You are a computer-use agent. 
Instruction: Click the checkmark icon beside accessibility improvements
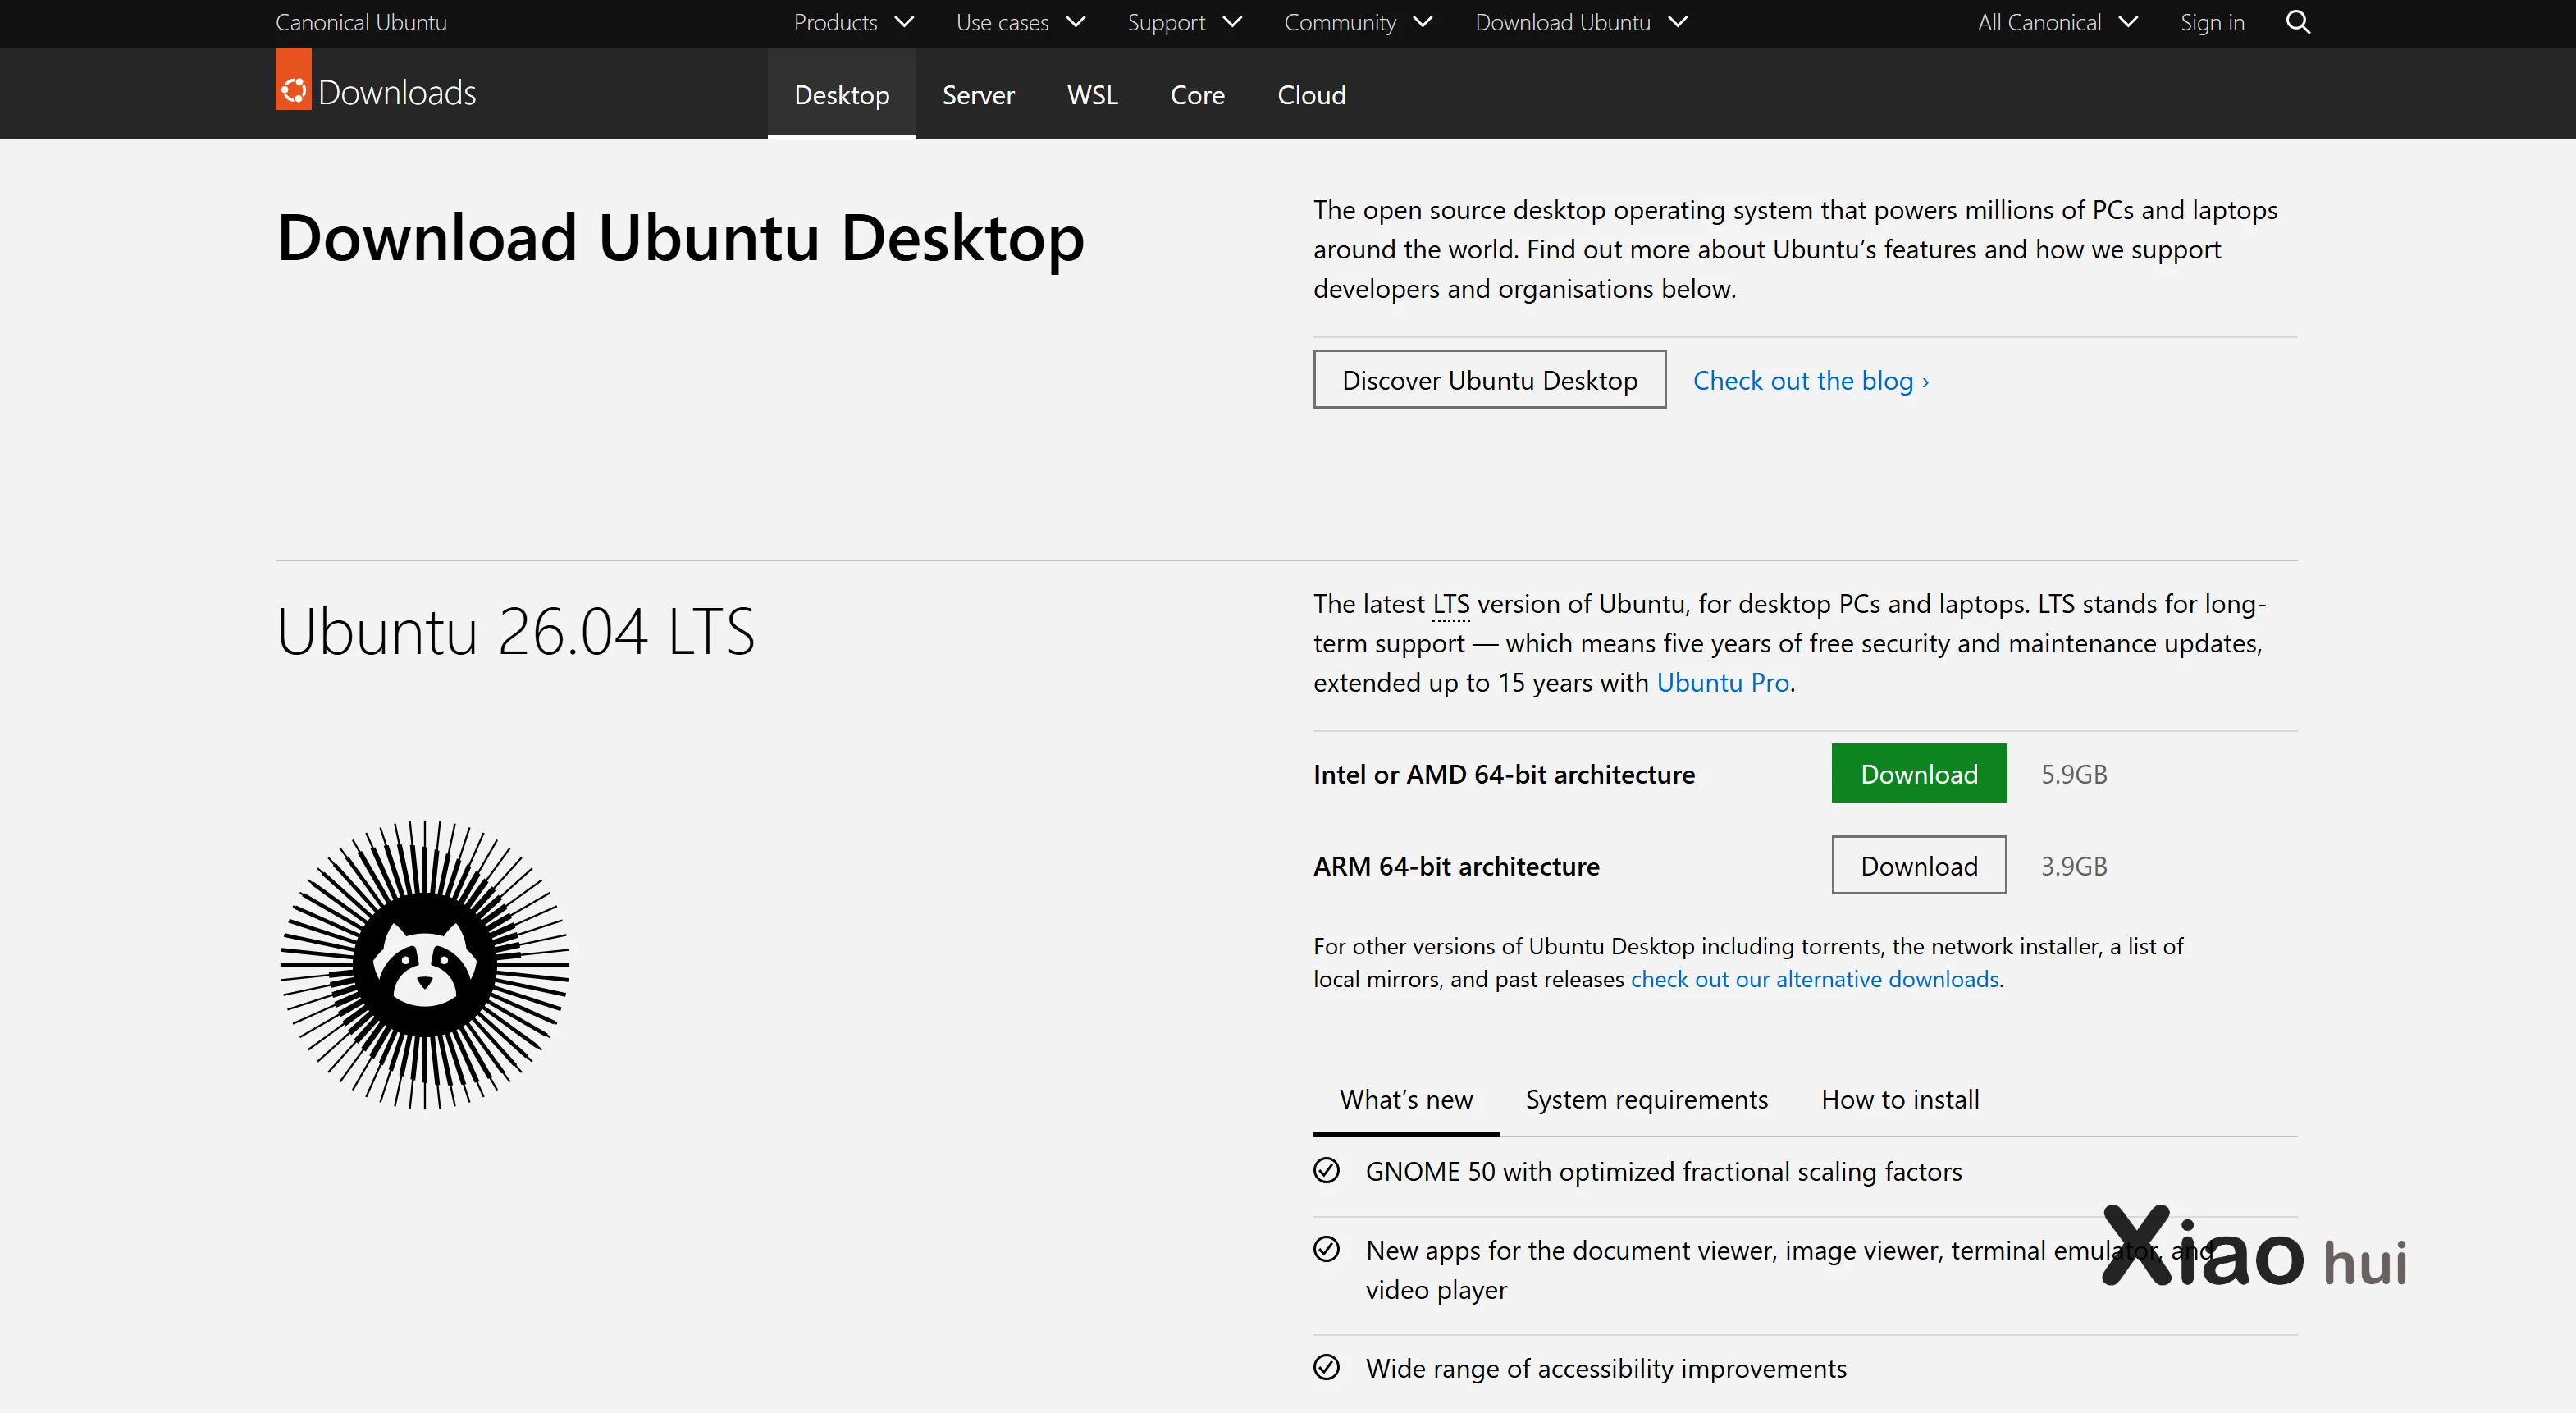click(x=1326, y=1367)
